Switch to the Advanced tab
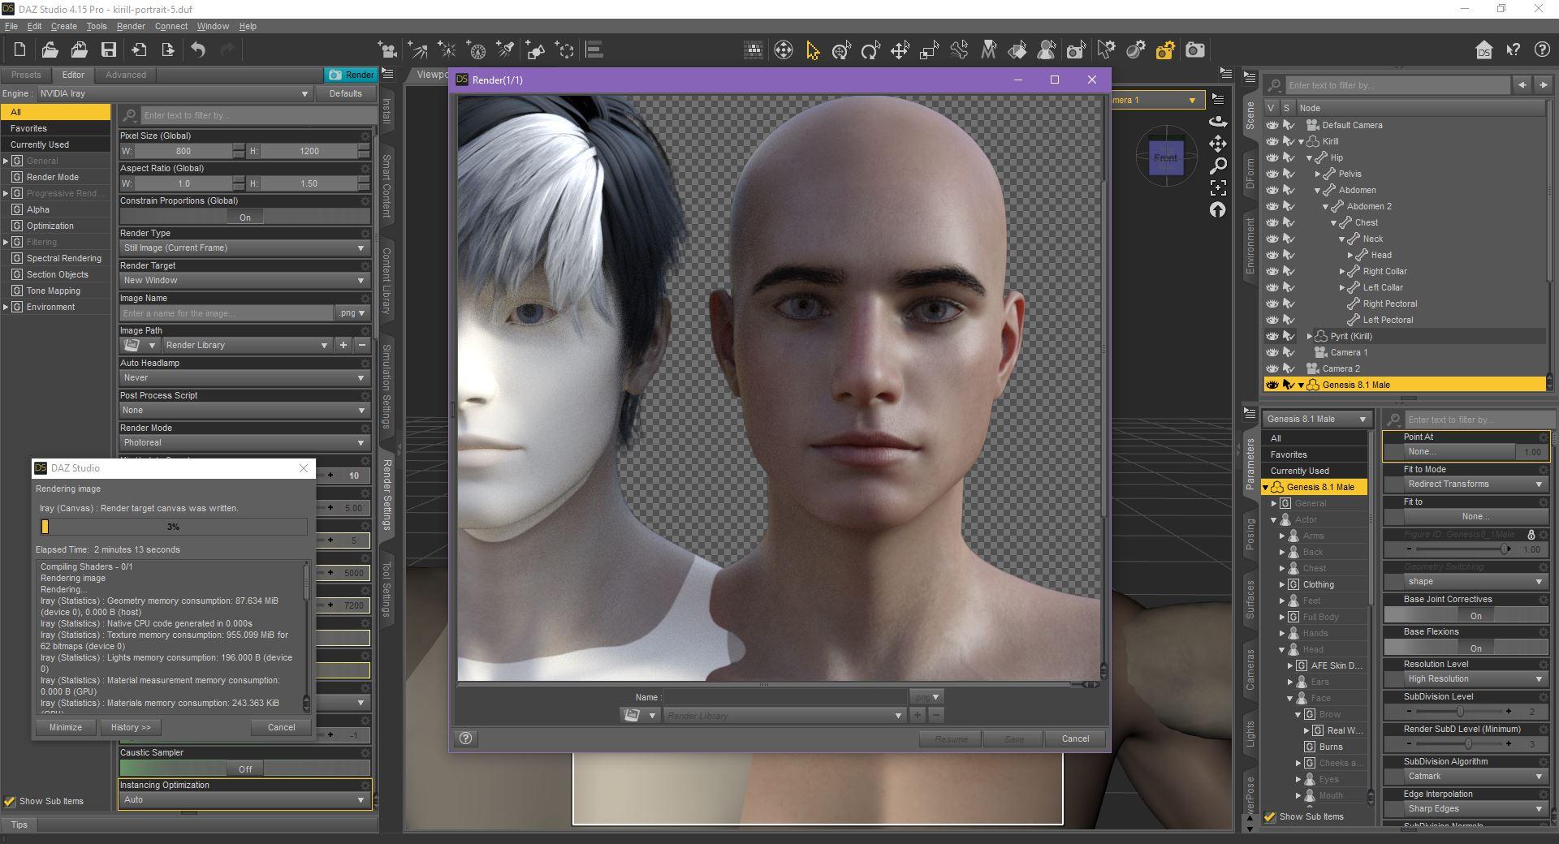 tap(126, 75)
